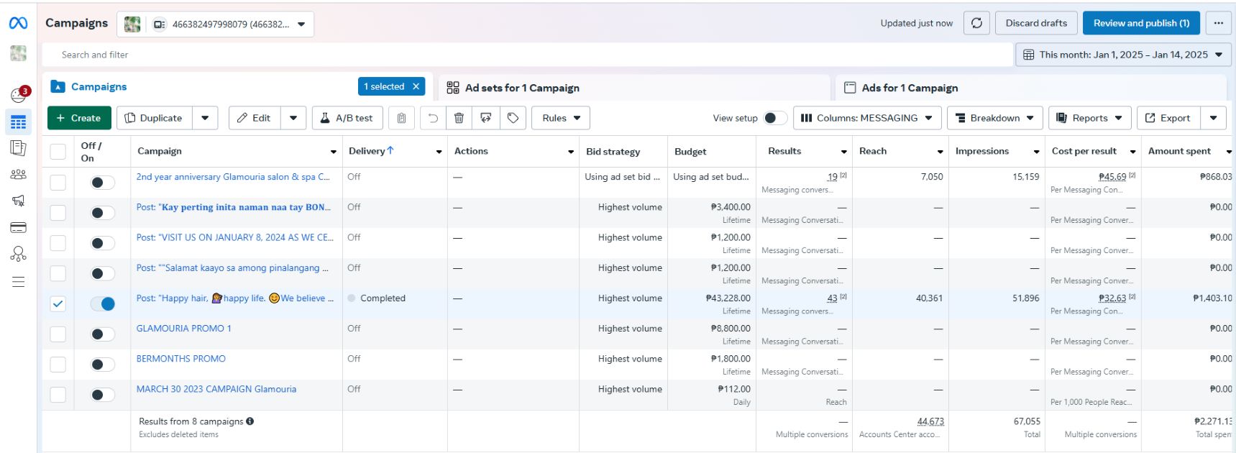Toggle off the "Happy hair" campaign switch
The width and height of the screenshot is (1236, 453).
(103, 304)
